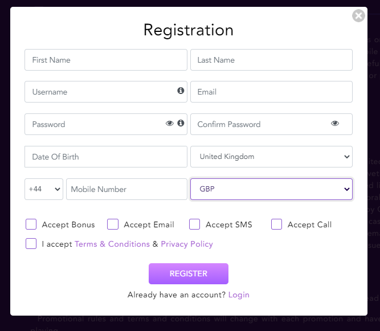This screenshot has width=380, height=331.
Task: Expand the GBP currency dropdown
Action: [271, 189]
